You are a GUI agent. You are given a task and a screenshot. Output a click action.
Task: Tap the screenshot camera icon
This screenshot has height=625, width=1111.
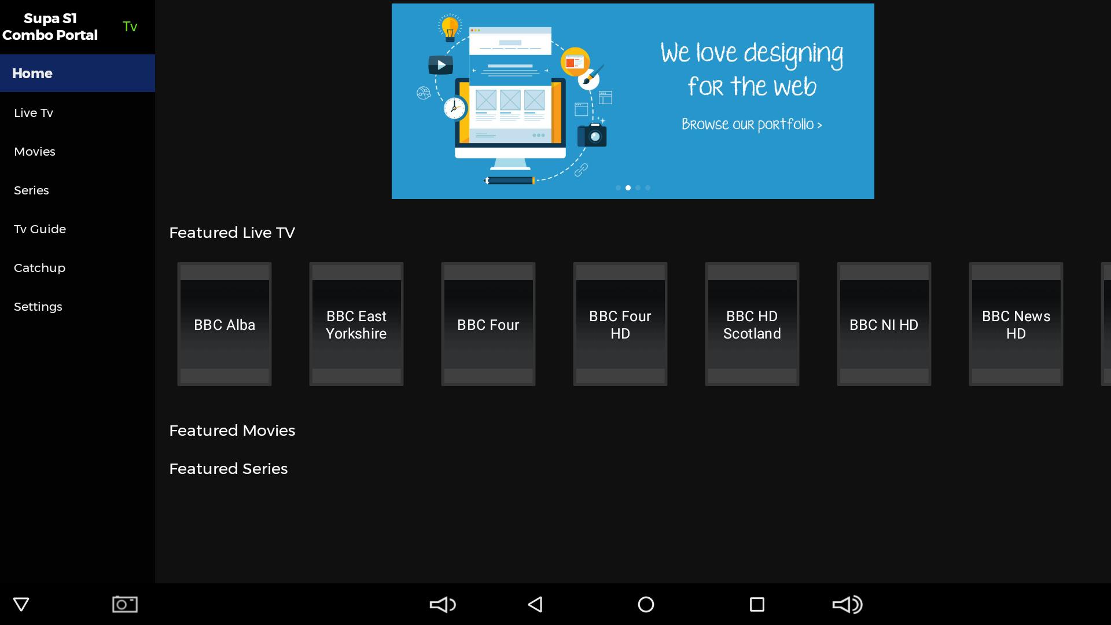pyautogui.click(x=125, y=604)
